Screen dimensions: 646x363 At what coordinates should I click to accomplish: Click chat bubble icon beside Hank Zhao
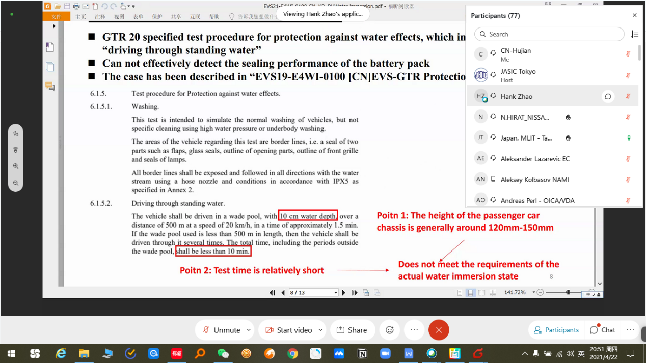[608, 96]
